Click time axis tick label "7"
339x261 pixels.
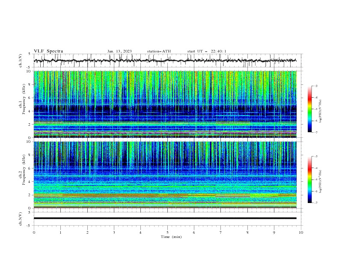221,232
